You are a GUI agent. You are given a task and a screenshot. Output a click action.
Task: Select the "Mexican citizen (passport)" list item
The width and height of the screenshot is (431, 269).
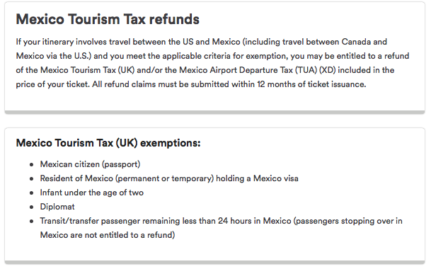pos(90,164)
